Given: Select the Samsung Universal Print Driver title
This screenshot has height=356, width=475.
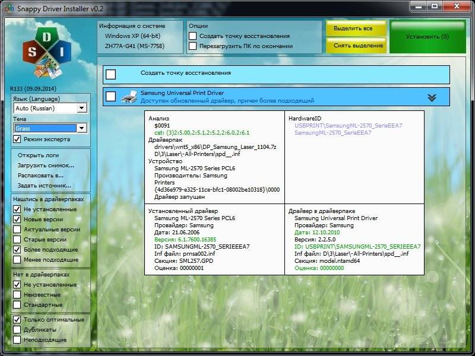Looking at the screenshot, I should pyautogui.click(x=182, y=93).
